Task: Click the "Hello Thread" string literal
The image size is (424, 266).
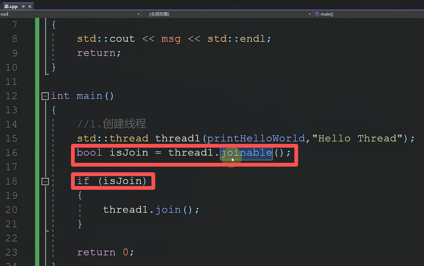Action: pos(357,138)
